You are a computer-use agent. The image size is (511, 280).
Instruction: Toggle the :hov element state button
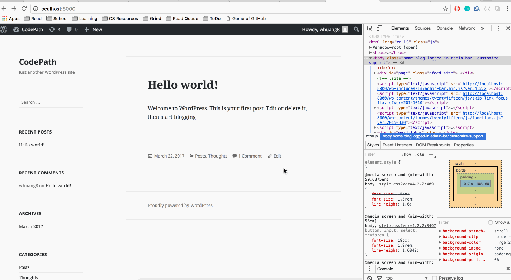(406, 154)
